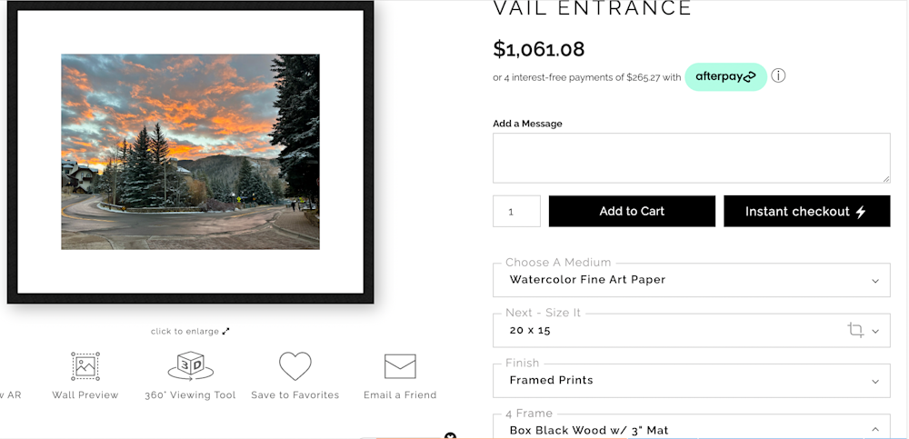Viewport: 909px width, 439px height.
Task: Click the quantity field showing 1
Action: click(x=516, y=212)
